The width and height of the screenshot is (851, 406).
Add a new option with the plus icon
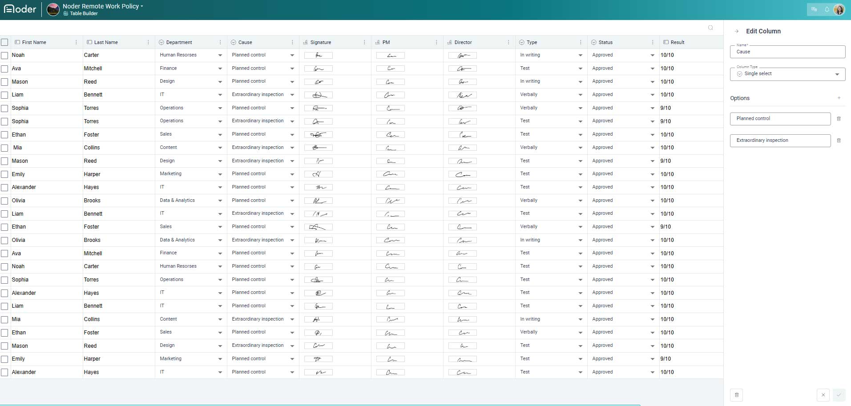839,98
